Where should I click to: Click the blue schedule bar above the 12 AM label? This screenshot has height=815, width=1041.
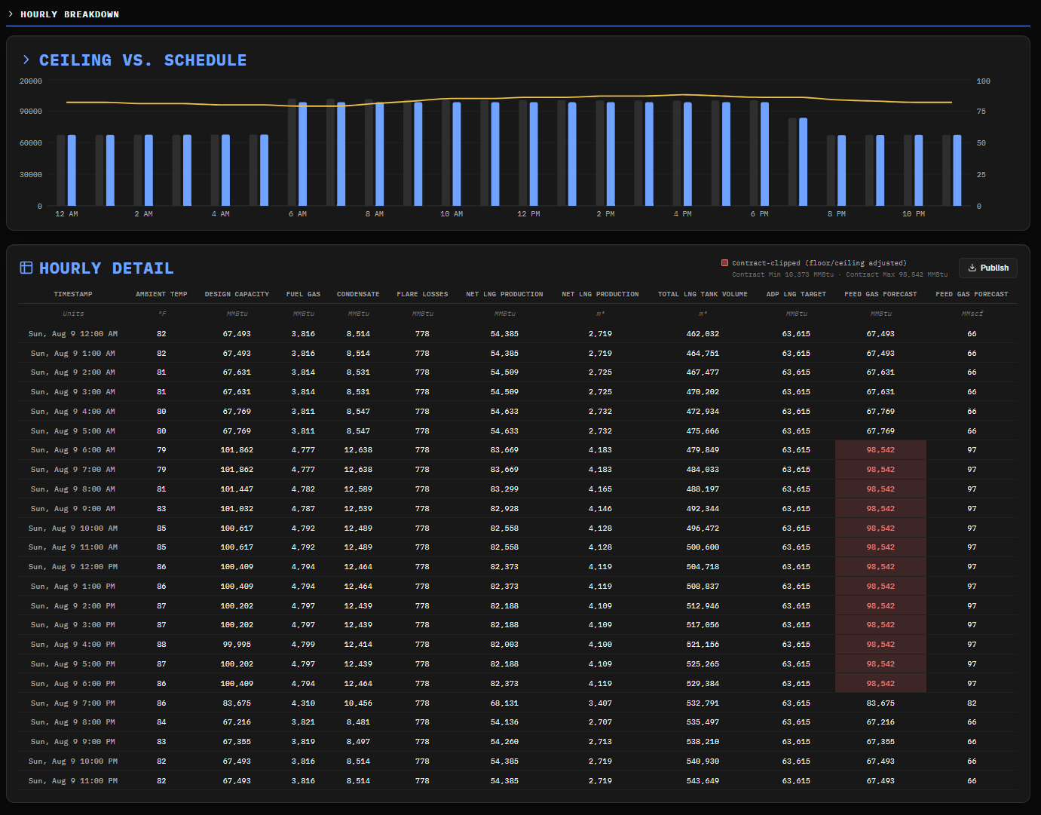(72, 170)
